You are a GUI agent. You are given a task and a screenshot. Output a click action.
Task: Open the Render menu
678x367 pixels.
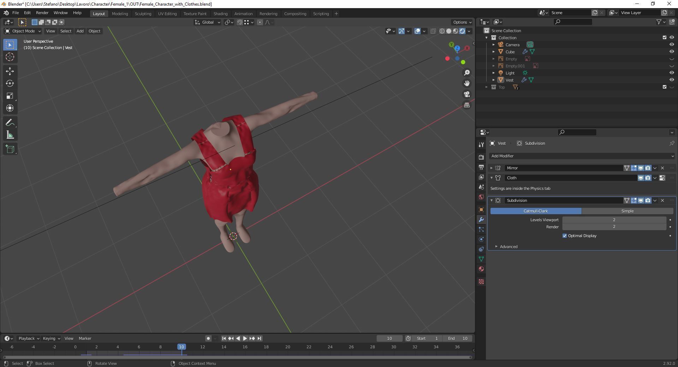point(42,13)
